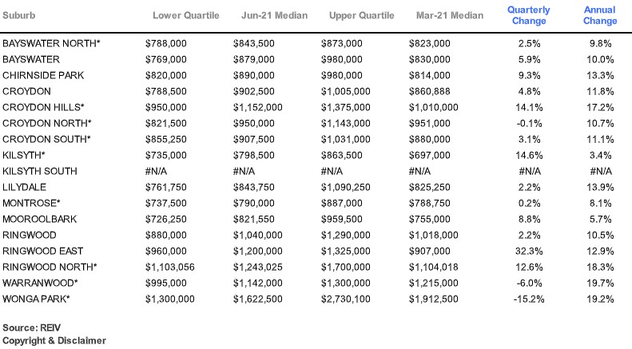Select the Suburb column header
Image resolution: width=632 pixels, height=349 pixels.
point(19,16)
